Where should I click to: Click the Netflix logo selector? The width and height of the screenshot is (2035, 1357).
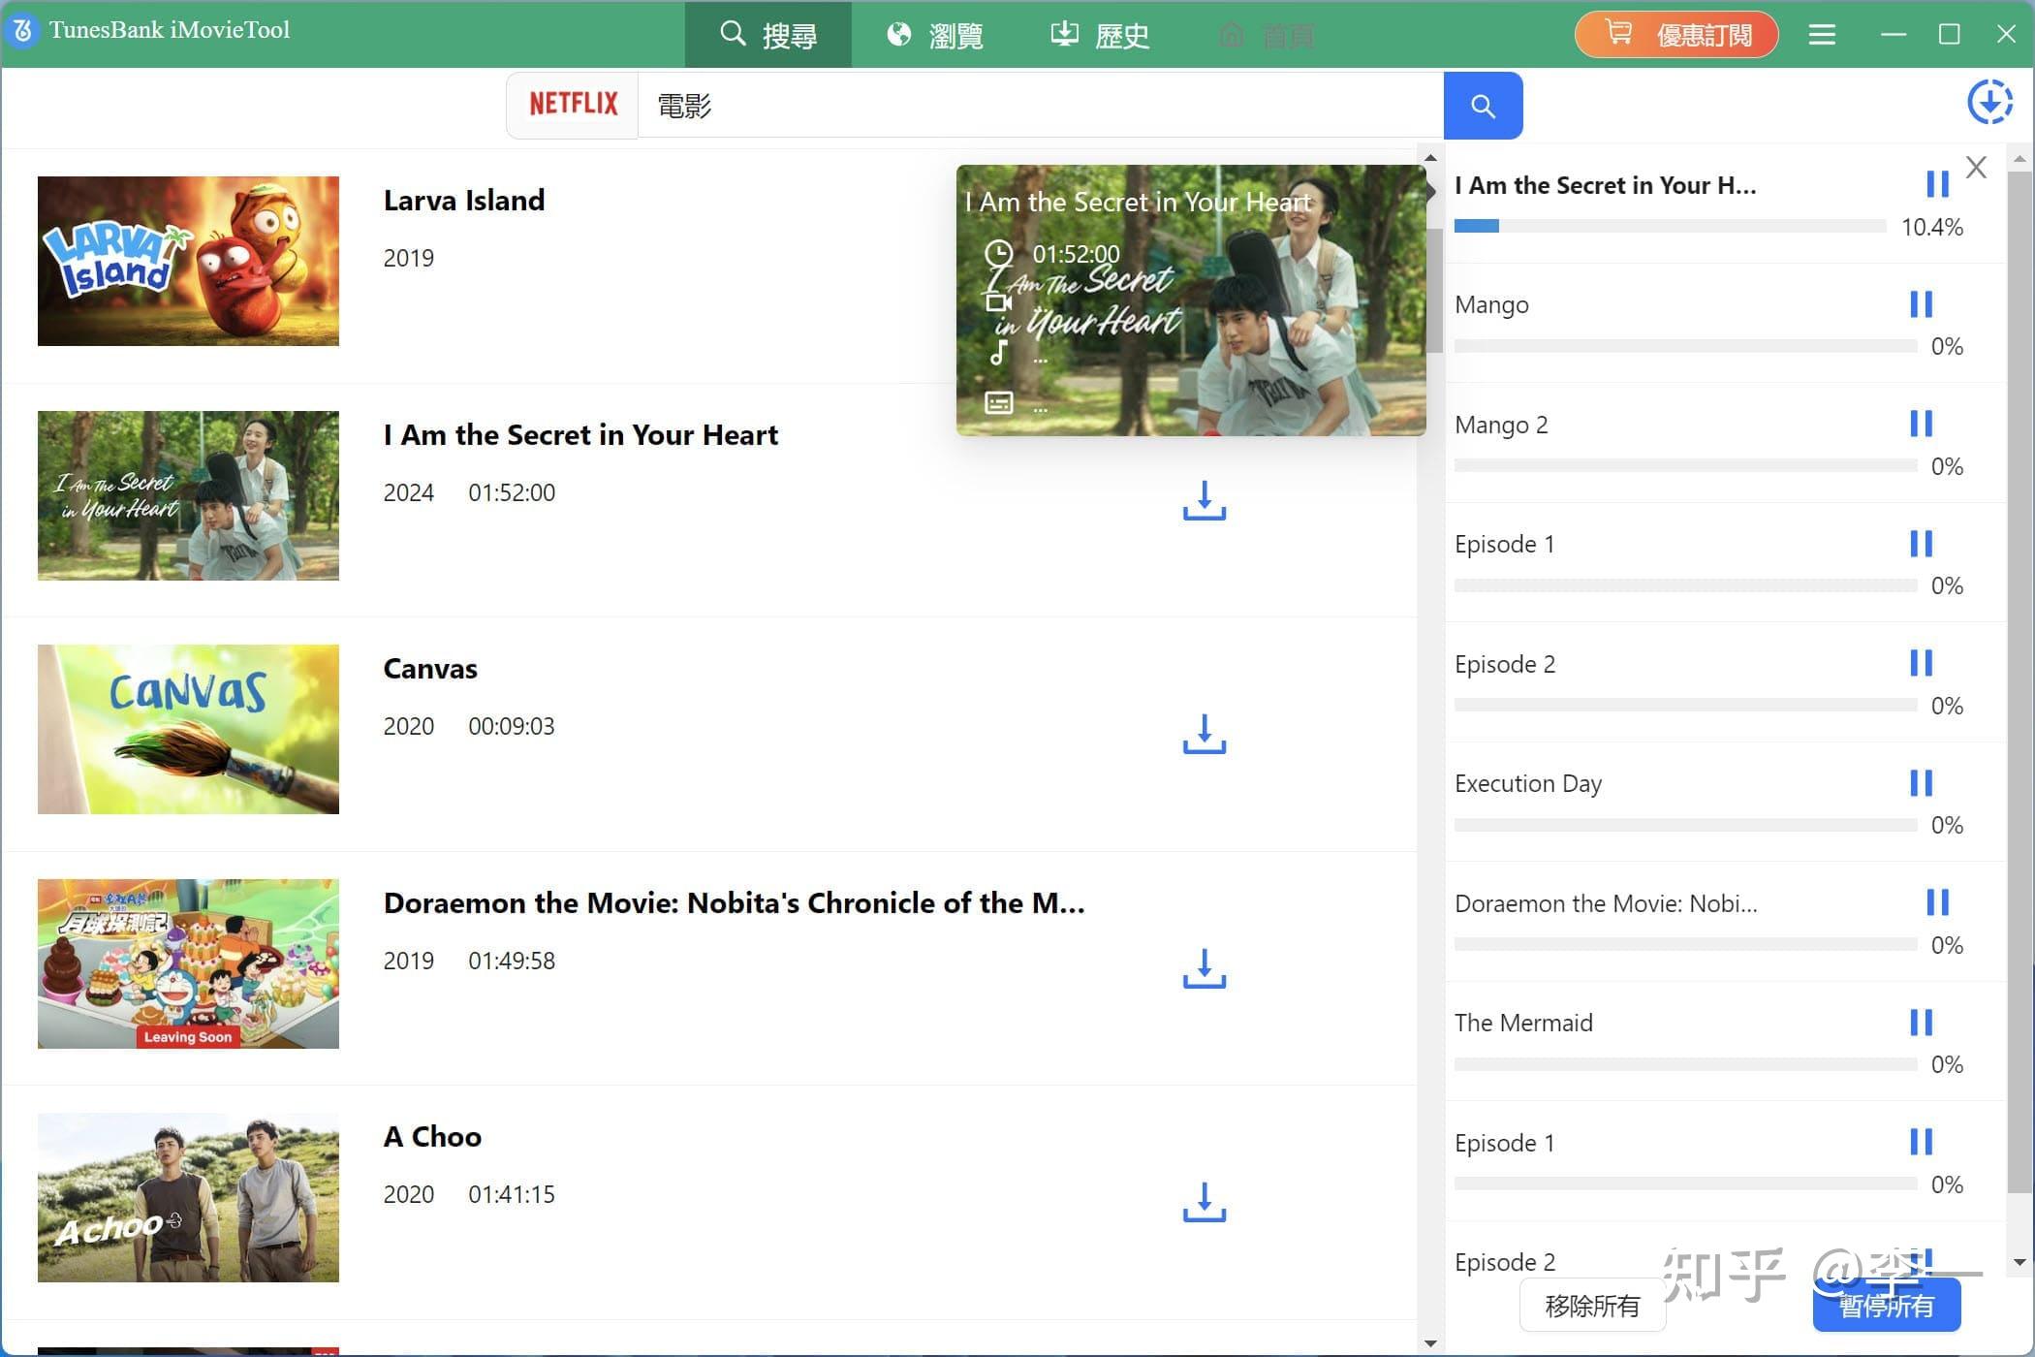click(572, 104)
